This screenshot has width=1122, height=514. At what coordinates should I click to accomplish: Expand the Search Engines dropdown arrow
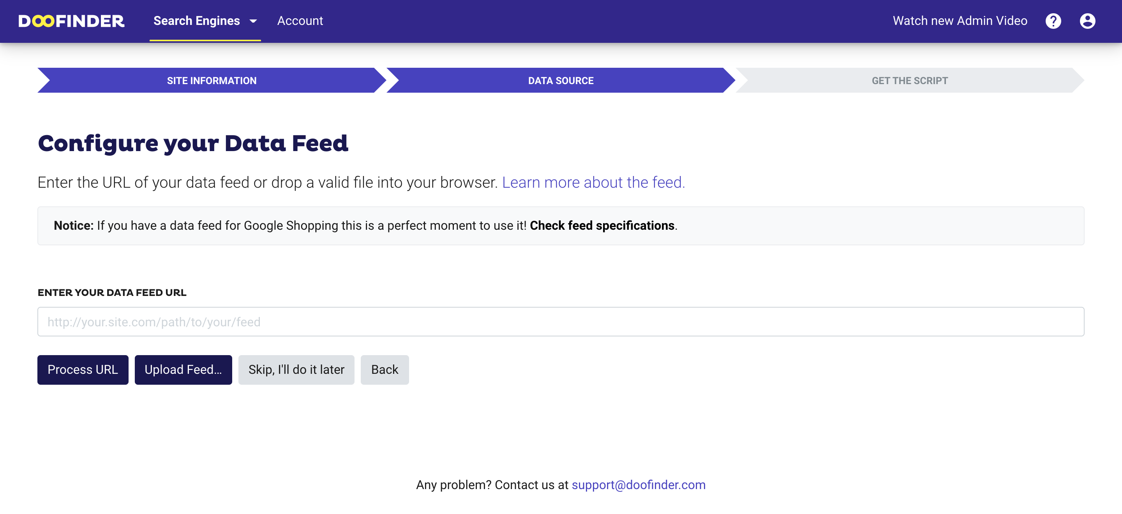253,21
